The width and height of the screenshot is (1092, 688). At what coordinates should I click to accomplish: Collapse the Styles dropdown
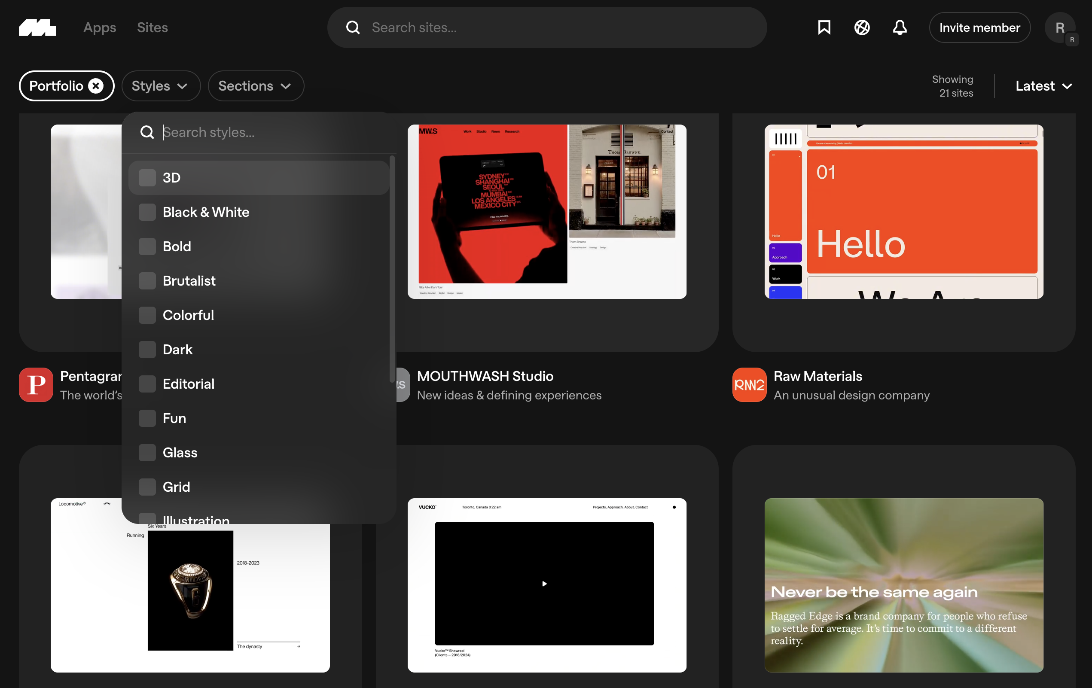161,86
